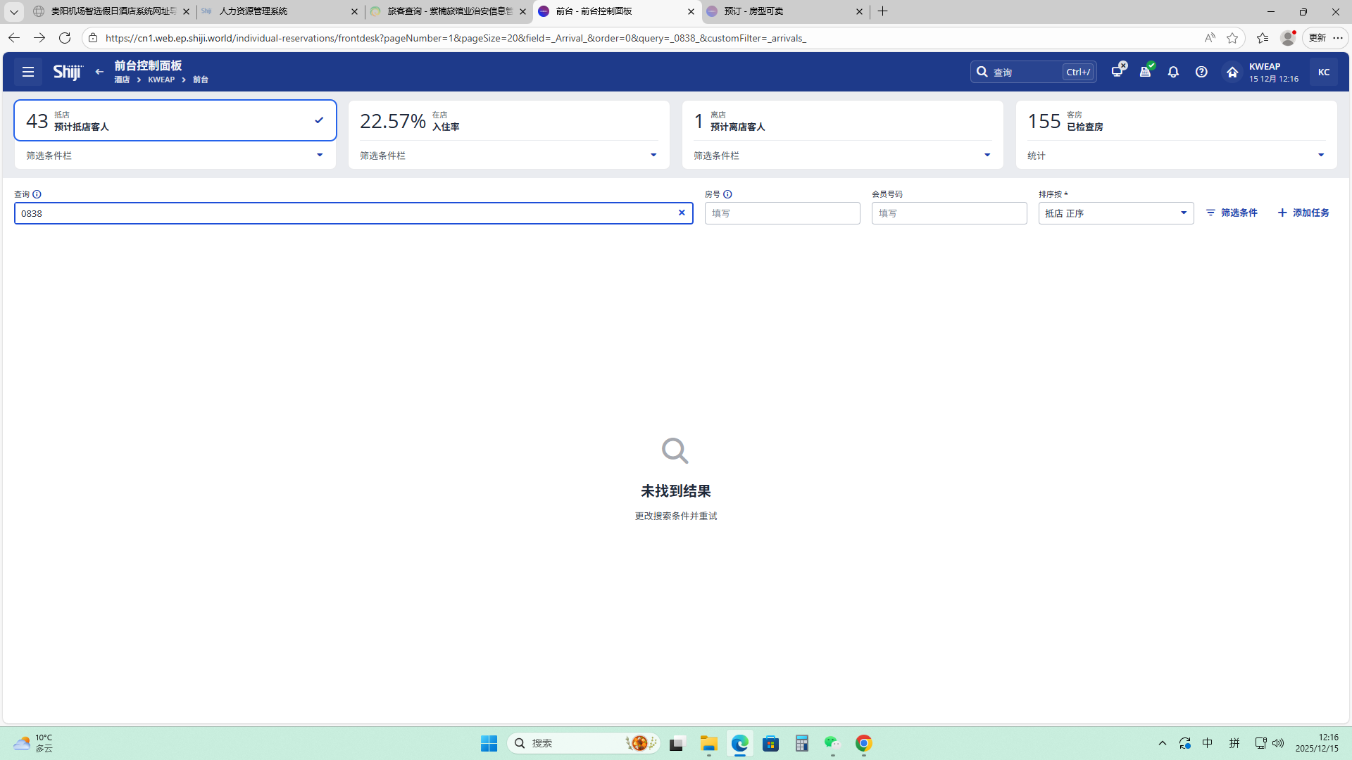Open the help question mark icon
Viewport: 1352px width, 760px height.
click(1201, 72)
